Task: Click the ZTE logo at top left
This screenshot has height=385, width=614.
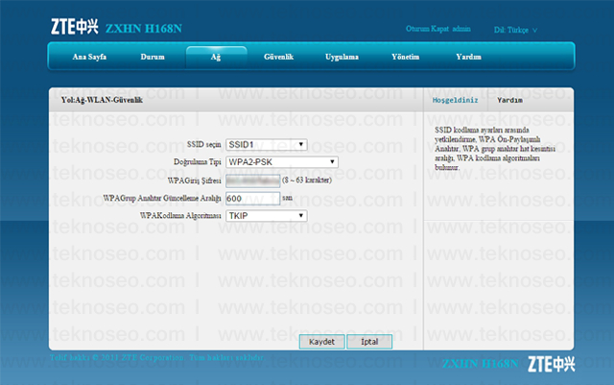Action: click(x=75, y=27)
